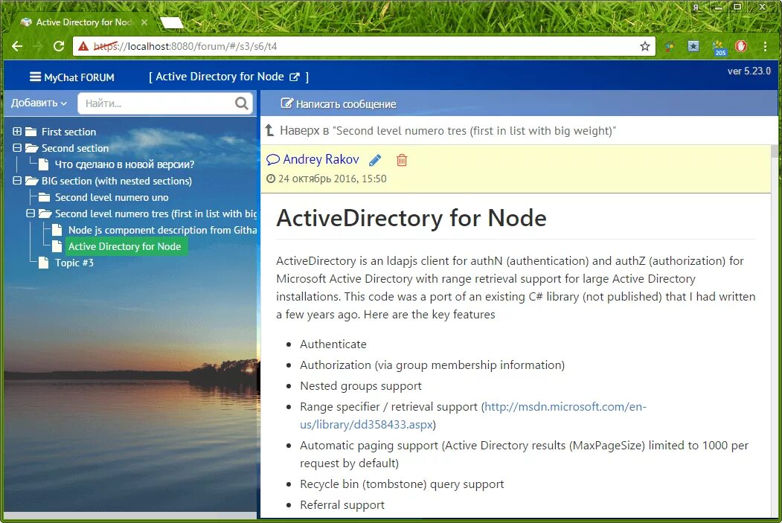782x523 pixels.
Task: Open the msdn.microsoft.com library link
Action: [x=472, y=415]
